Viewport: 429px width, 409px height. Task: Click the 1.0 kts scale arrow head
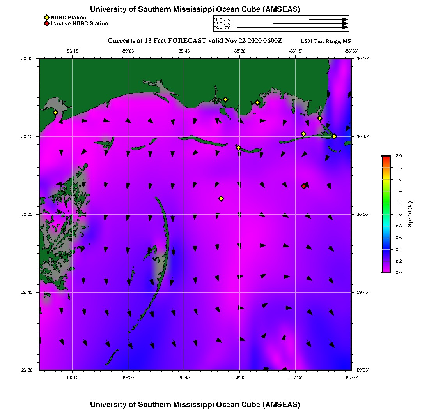(345, 19)
